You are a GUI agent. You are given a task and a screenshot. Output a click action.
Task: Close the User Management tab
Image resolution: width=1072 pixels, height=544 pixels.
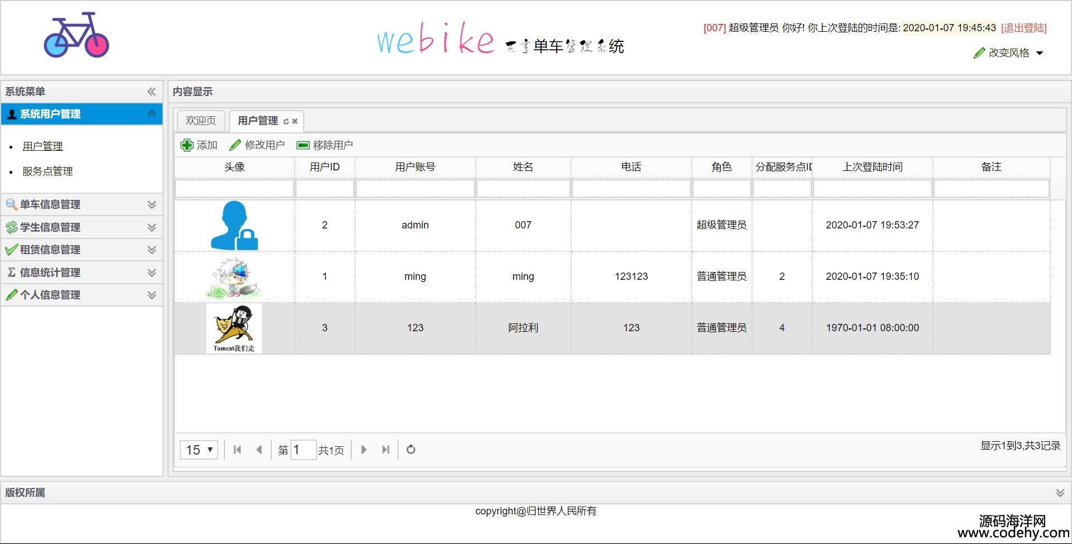tap(295, 121)
